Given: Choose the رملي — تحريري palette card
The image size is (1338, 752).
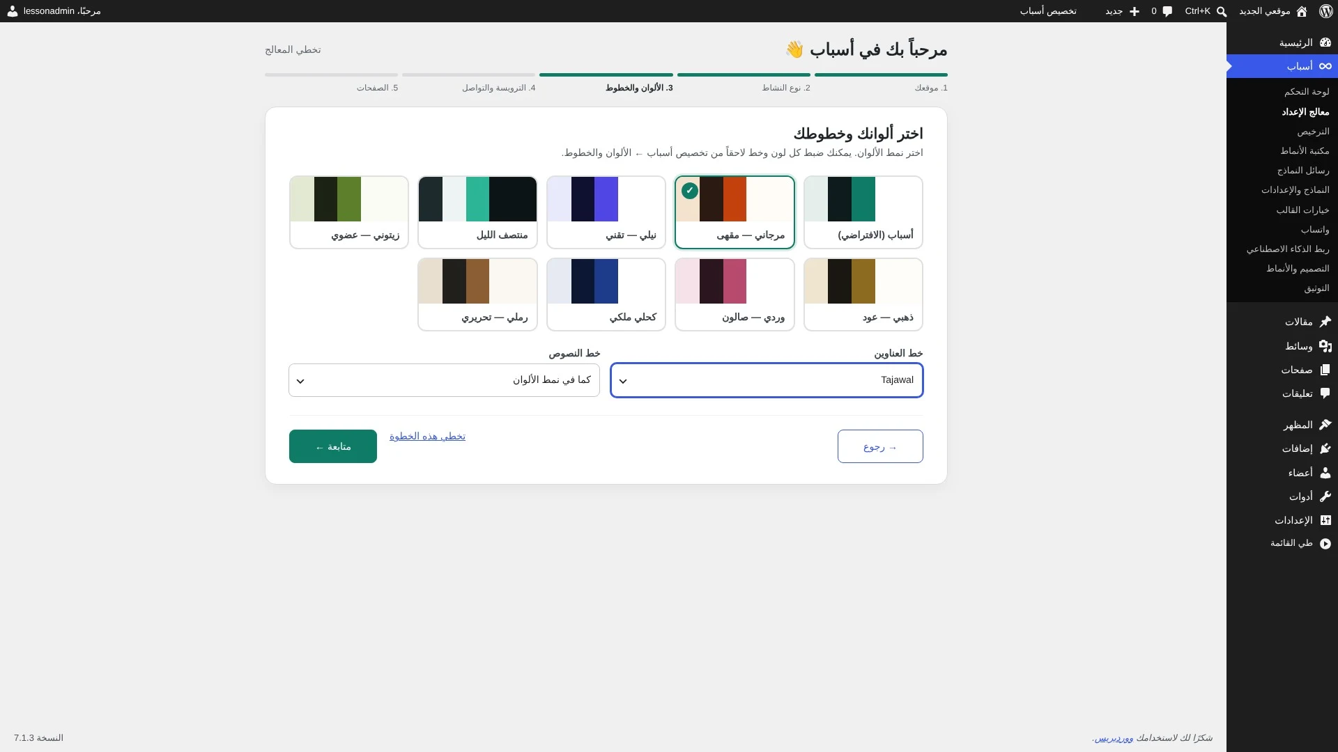Looking at the screenshot, I should click(477, 295).
